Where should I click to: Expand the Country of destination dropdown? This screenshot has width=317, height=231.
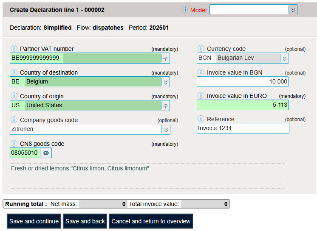[166, 82]
